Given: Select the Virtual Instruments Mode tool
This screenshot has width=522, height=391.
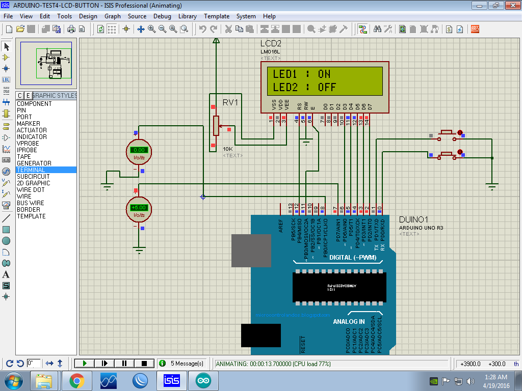Looking at the screenshot, I should [6, 205].
